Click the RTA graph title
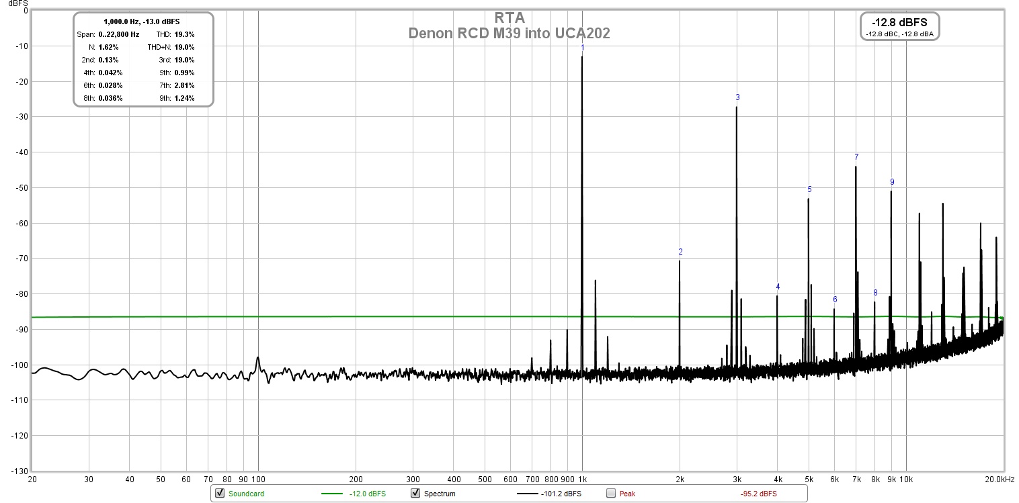1019x503 pixels. click(x=509, y=18)
